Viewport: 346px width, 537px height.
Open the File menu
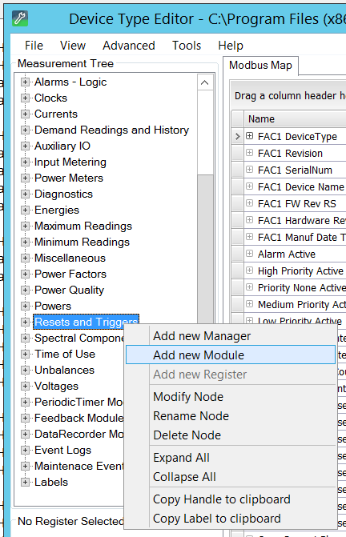34,46
